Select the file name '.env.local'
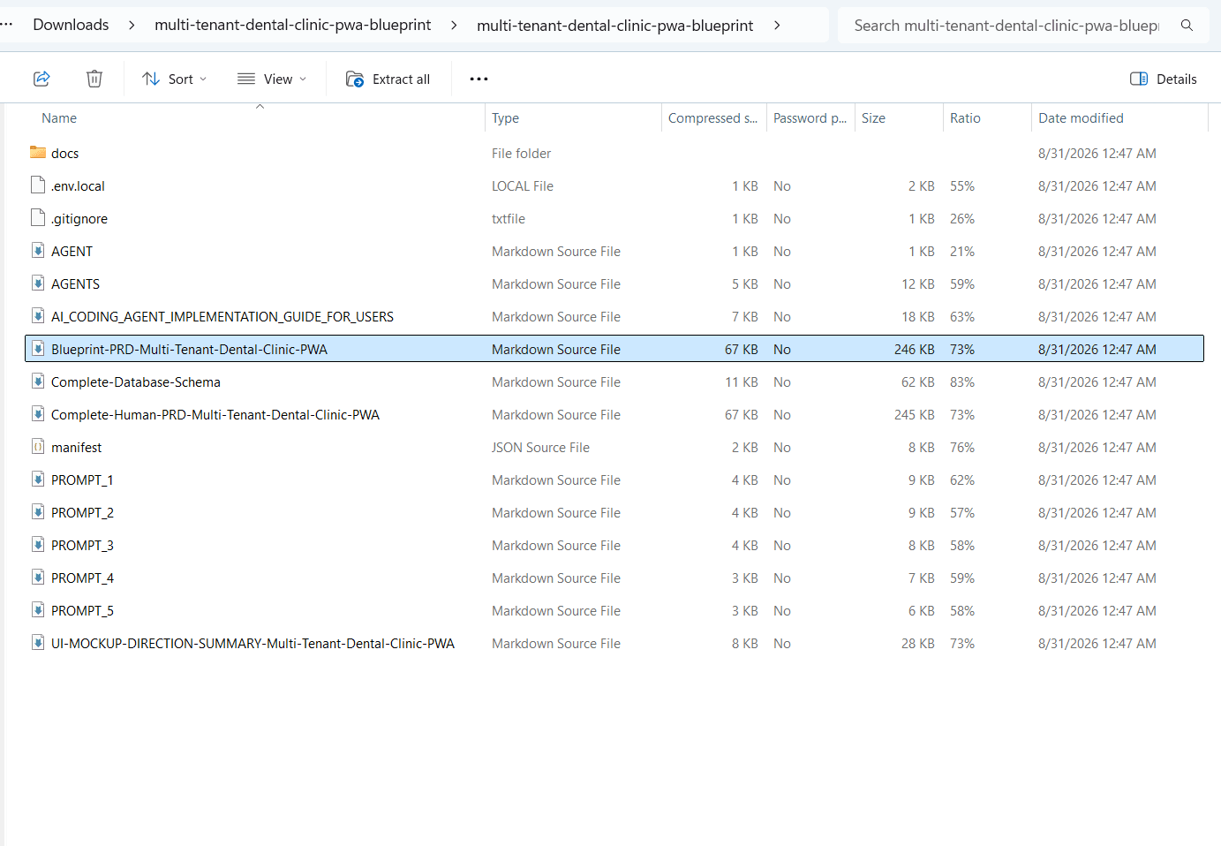 [x=78, y=186]
